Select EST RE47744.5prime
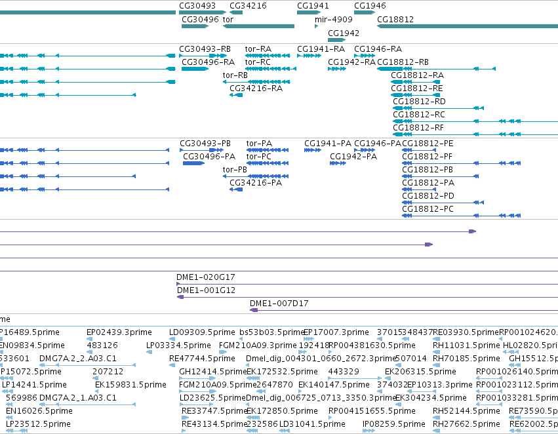Image resolution: width=558 pixels, height=434 pixels. click(202, 359)
